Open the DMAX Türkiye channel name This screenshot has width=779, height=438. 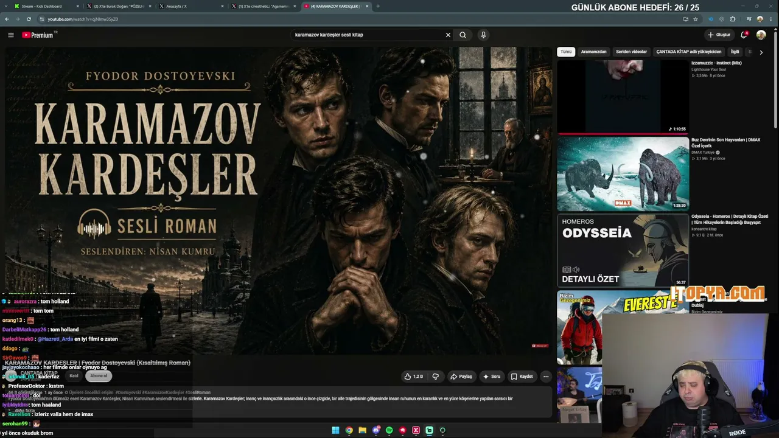tap(703, 153)
